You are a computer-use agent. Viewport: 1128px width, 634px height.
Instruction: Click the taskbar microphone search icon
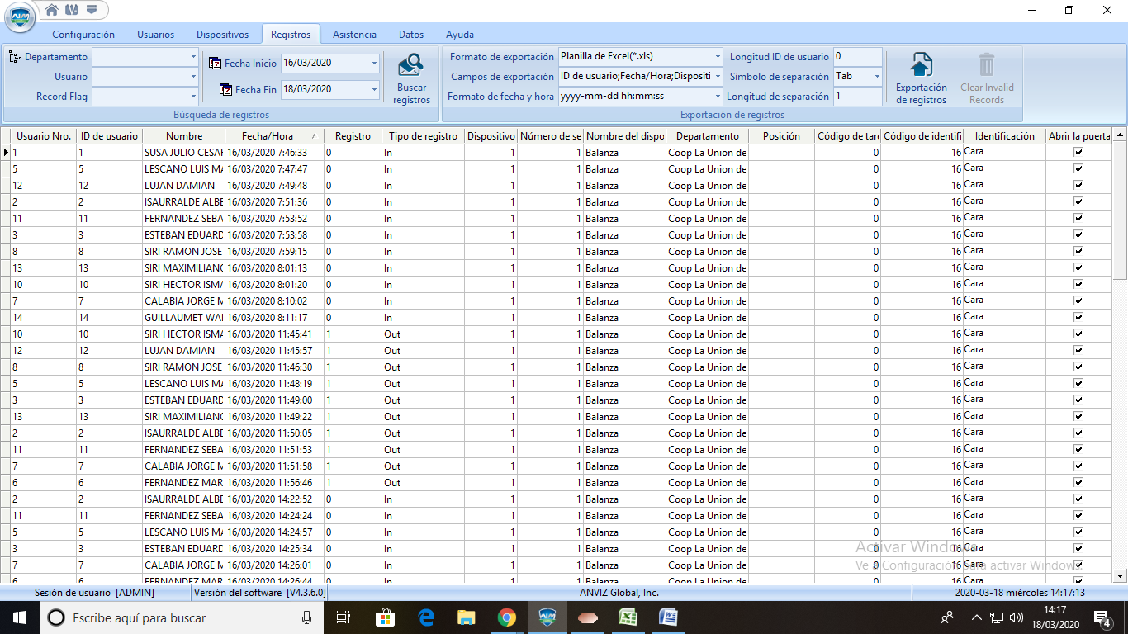(307, 617)
